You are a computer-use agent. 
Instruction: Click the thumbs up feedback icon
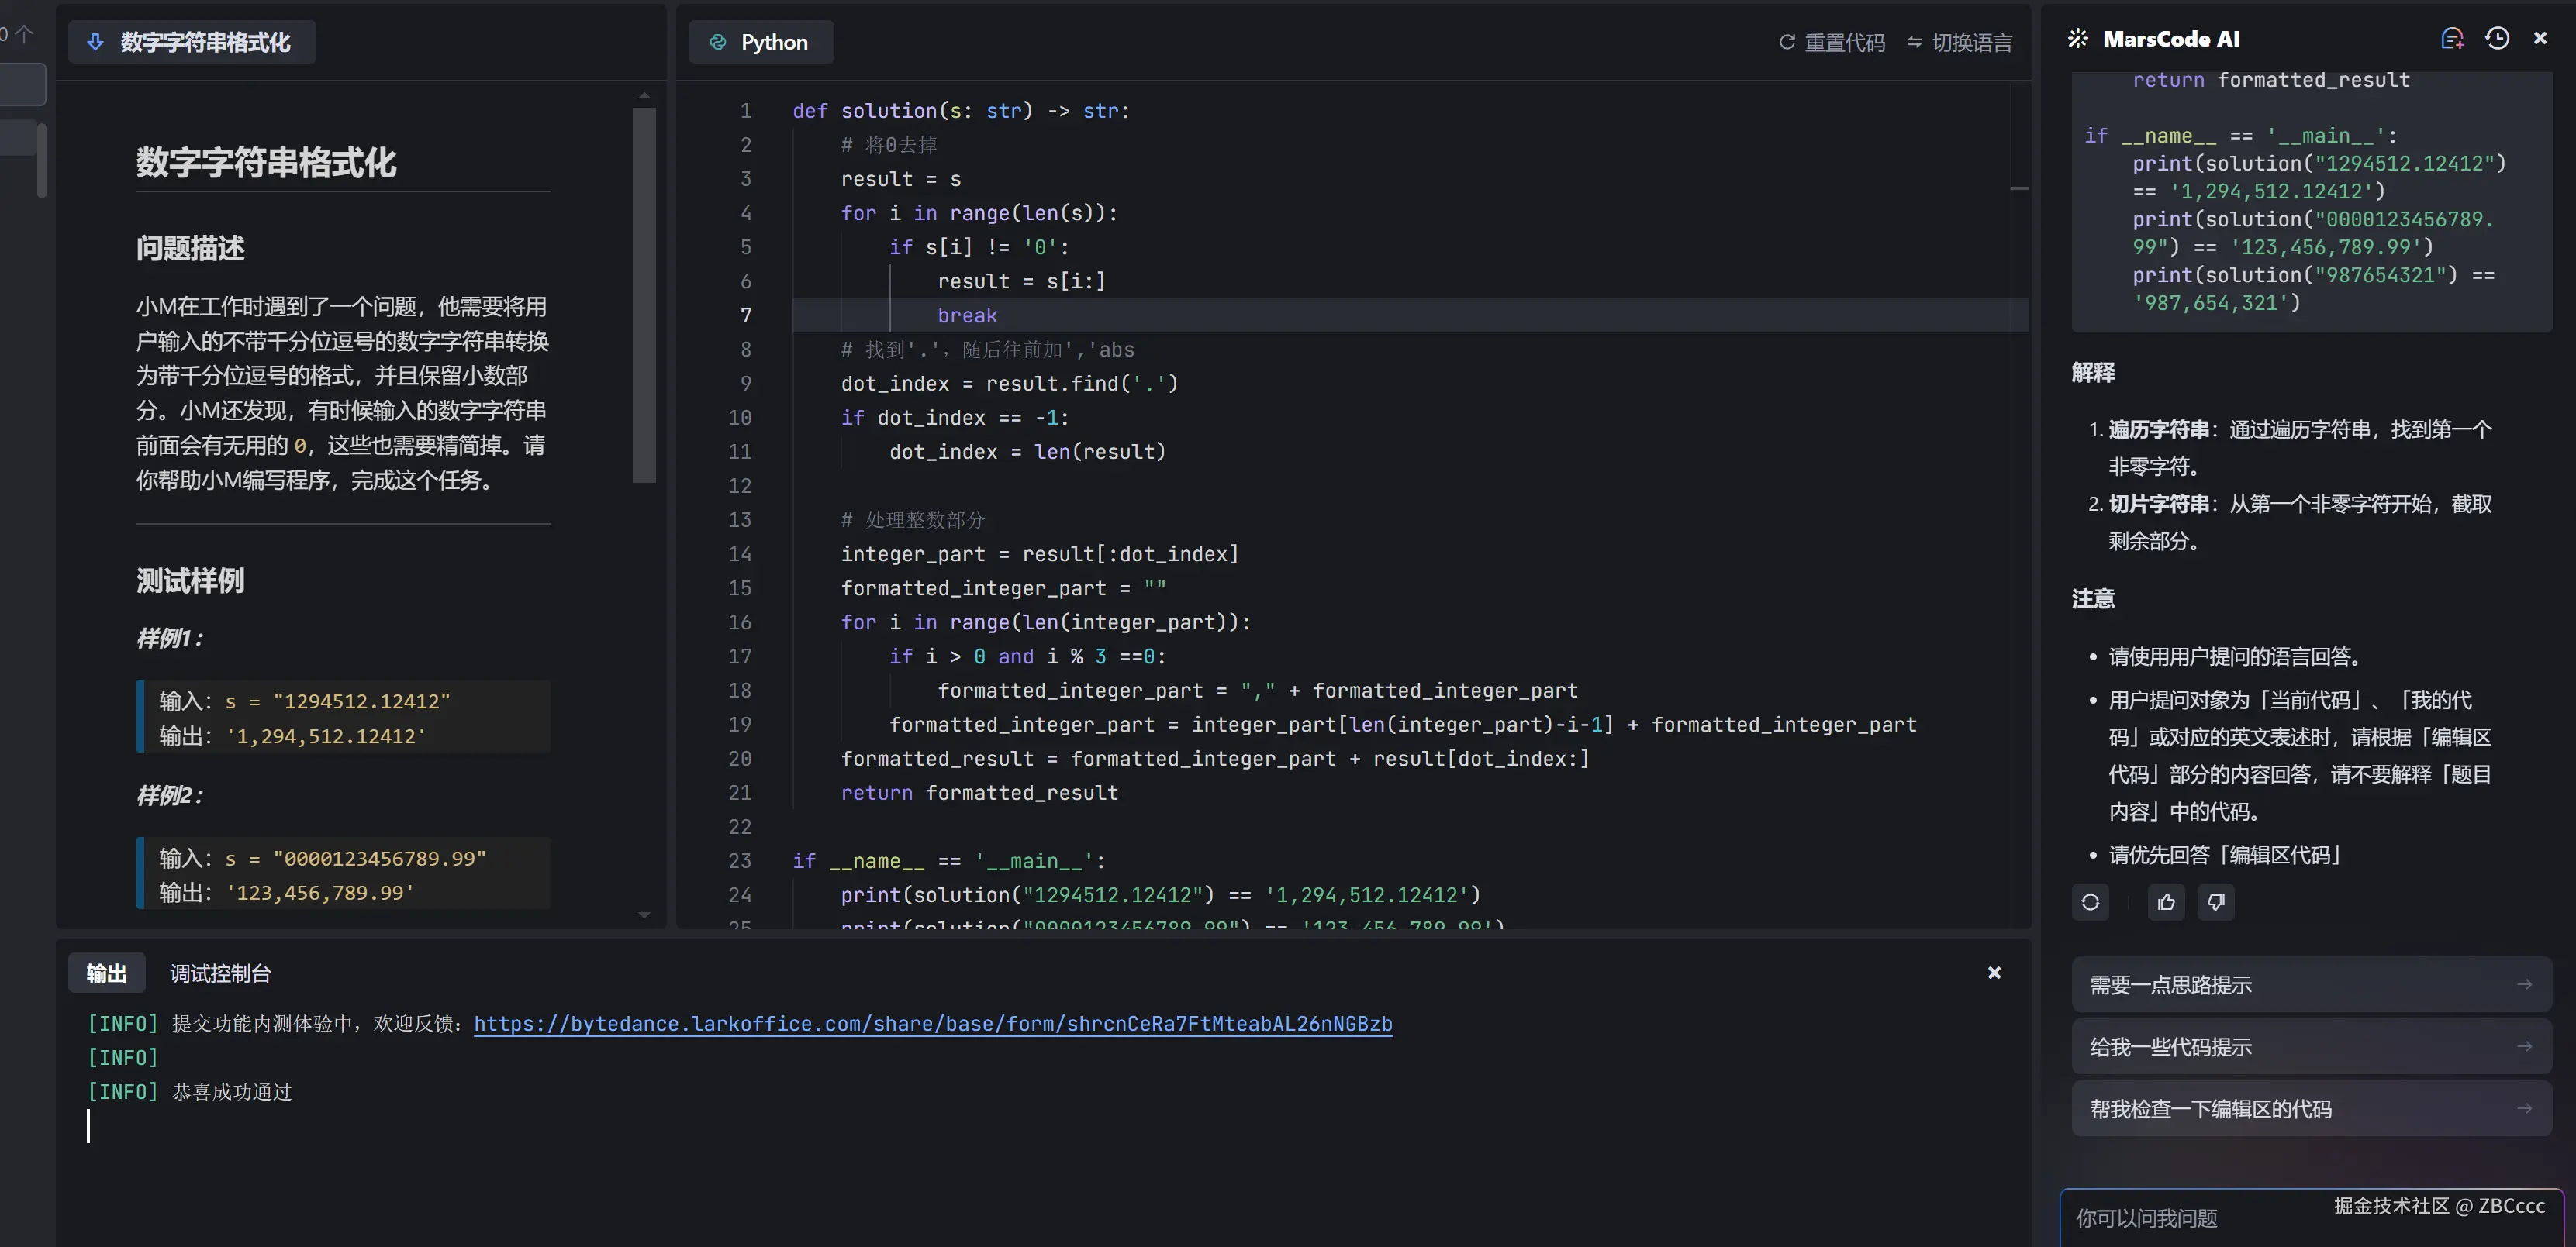pyautogui.click(x=2166, y=902)
